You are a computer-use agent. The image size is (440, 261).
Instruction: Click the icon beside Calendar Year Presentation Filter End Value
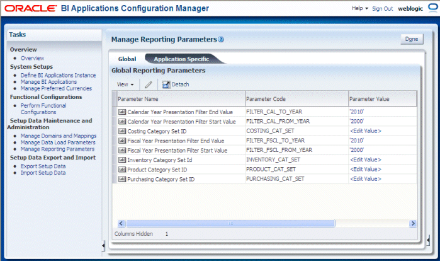coord(122,112)
